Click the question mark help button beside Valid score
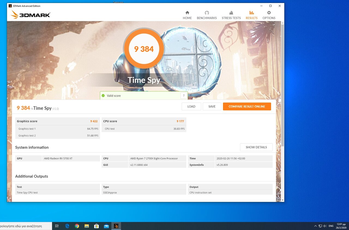 click(184, 96)
